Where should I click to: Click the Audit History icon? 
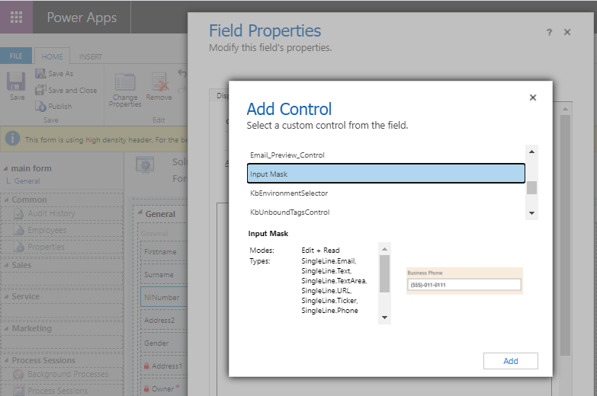[18, 213]
